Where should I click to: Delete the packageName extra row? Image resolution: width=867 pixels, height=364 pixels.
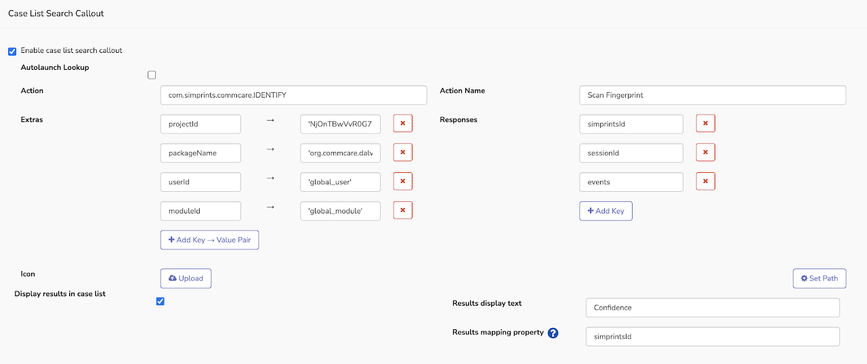(402, 153)
